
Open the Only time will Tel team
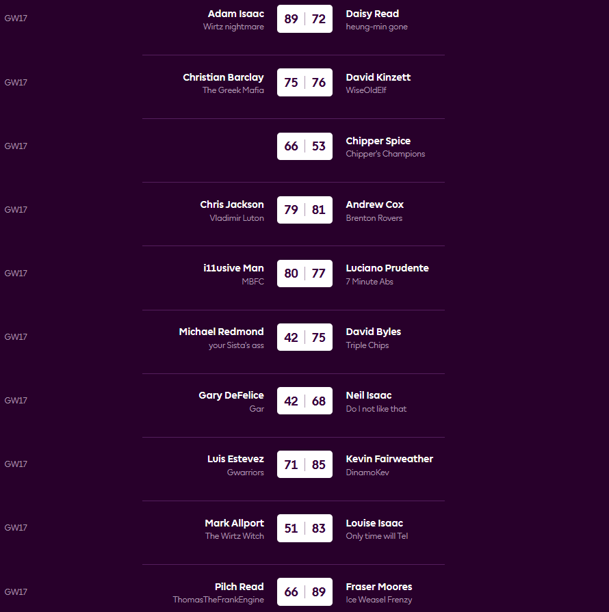(x=376, y=536)
